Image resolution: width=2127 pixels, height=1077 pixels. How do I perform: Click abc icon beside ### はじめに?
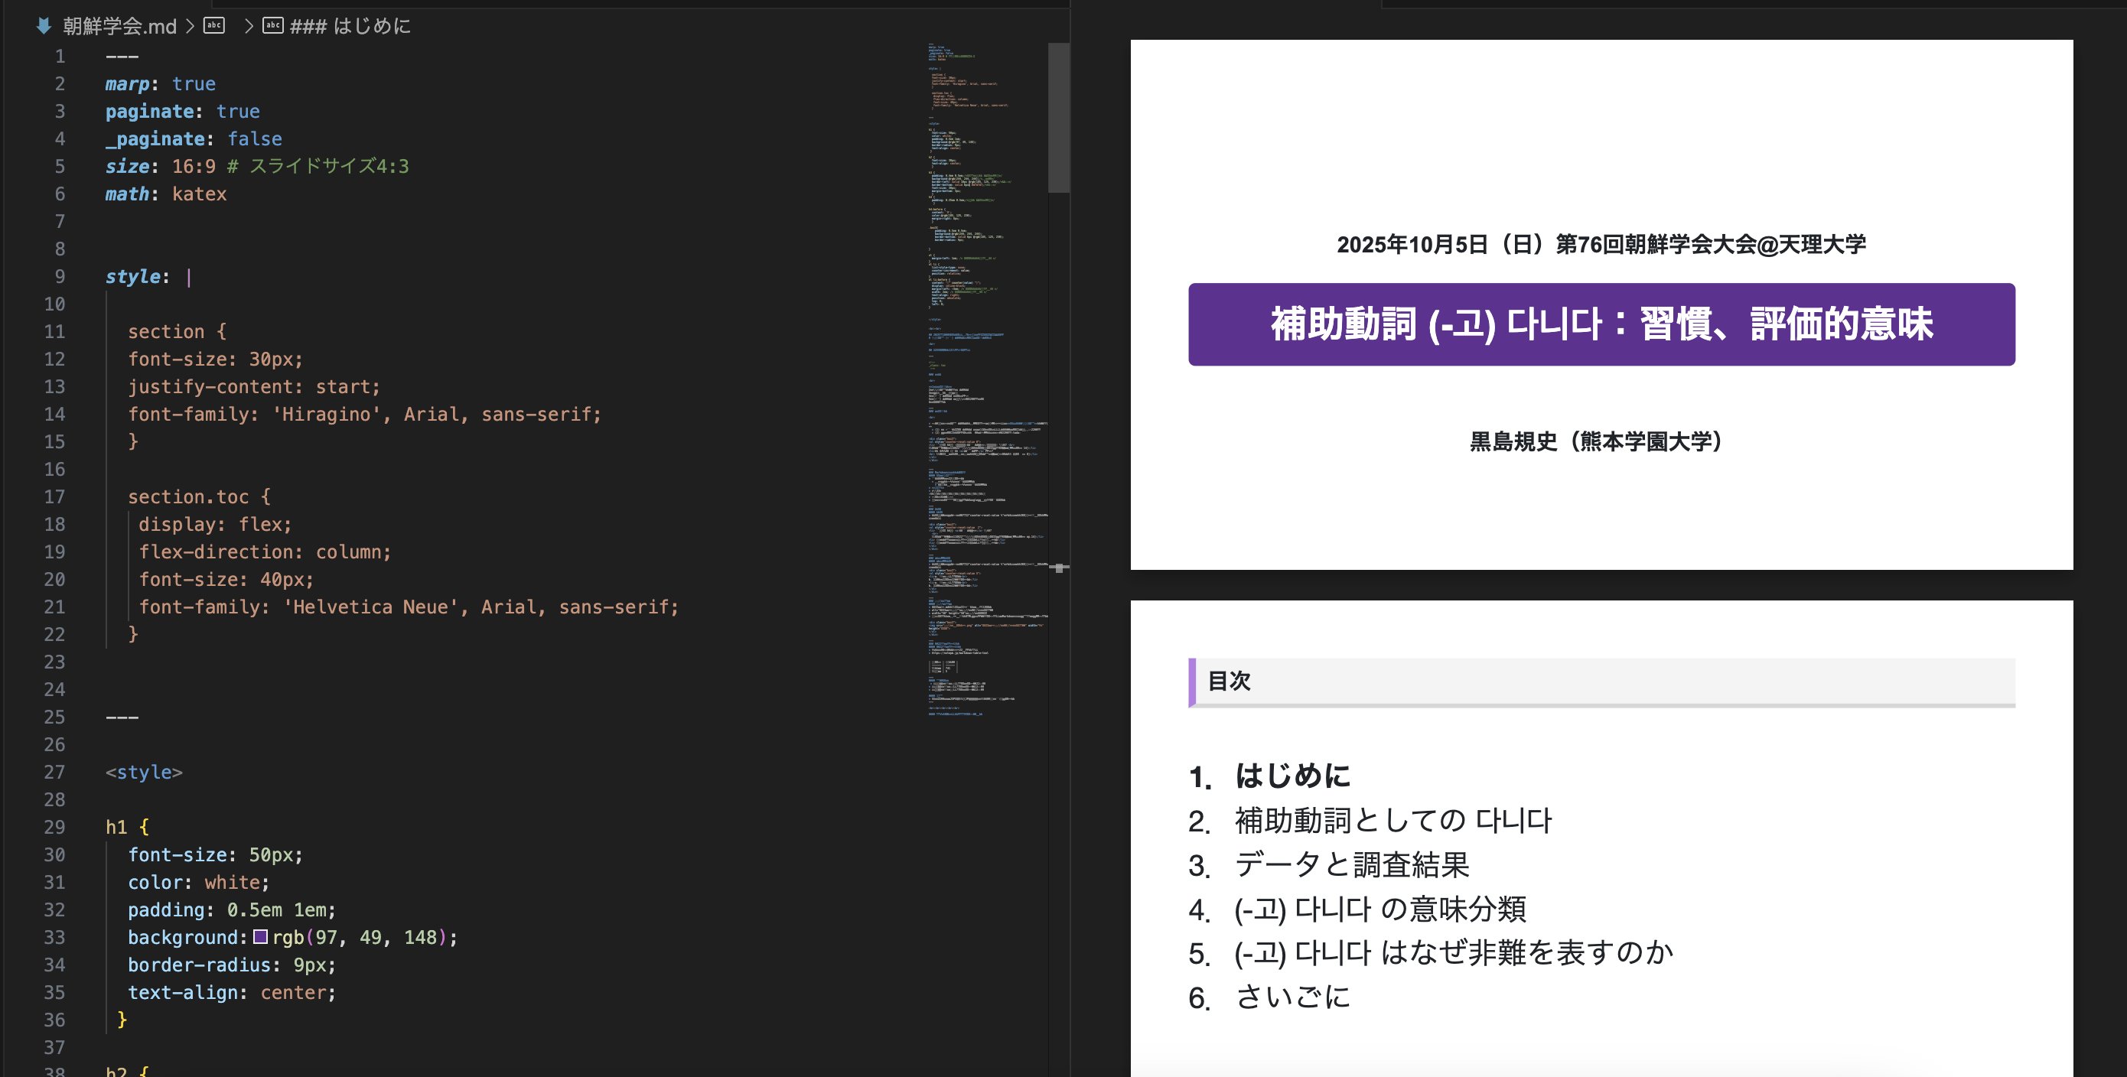[x=272, y=27]
